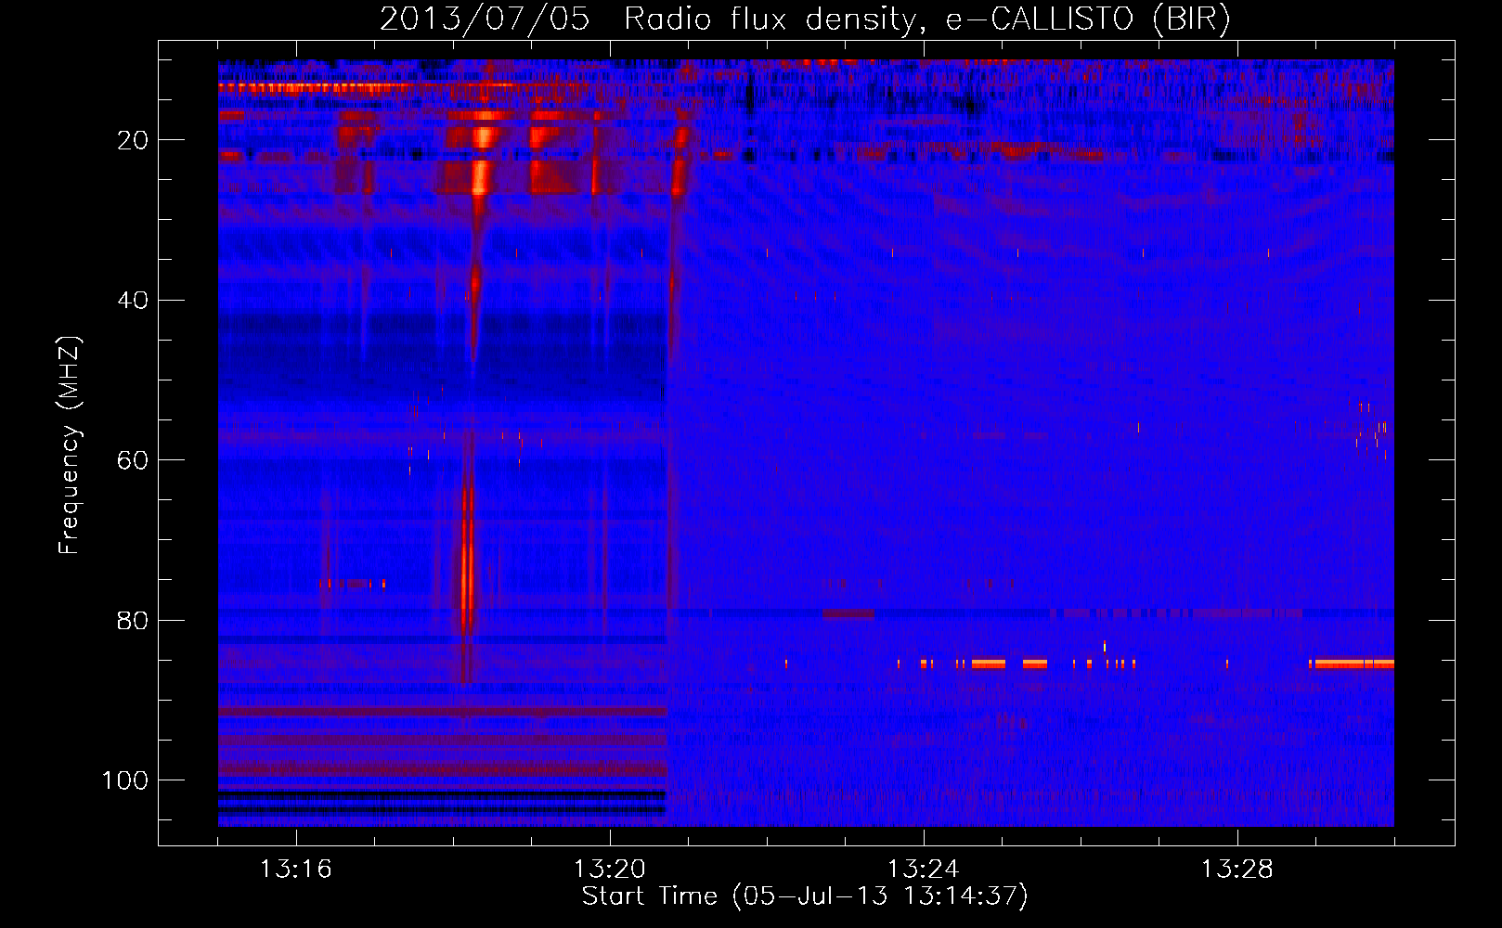Click the 'Frequency (MHZ)' axis label
This screenshot has width=1502, height=928.
[70, 445]
